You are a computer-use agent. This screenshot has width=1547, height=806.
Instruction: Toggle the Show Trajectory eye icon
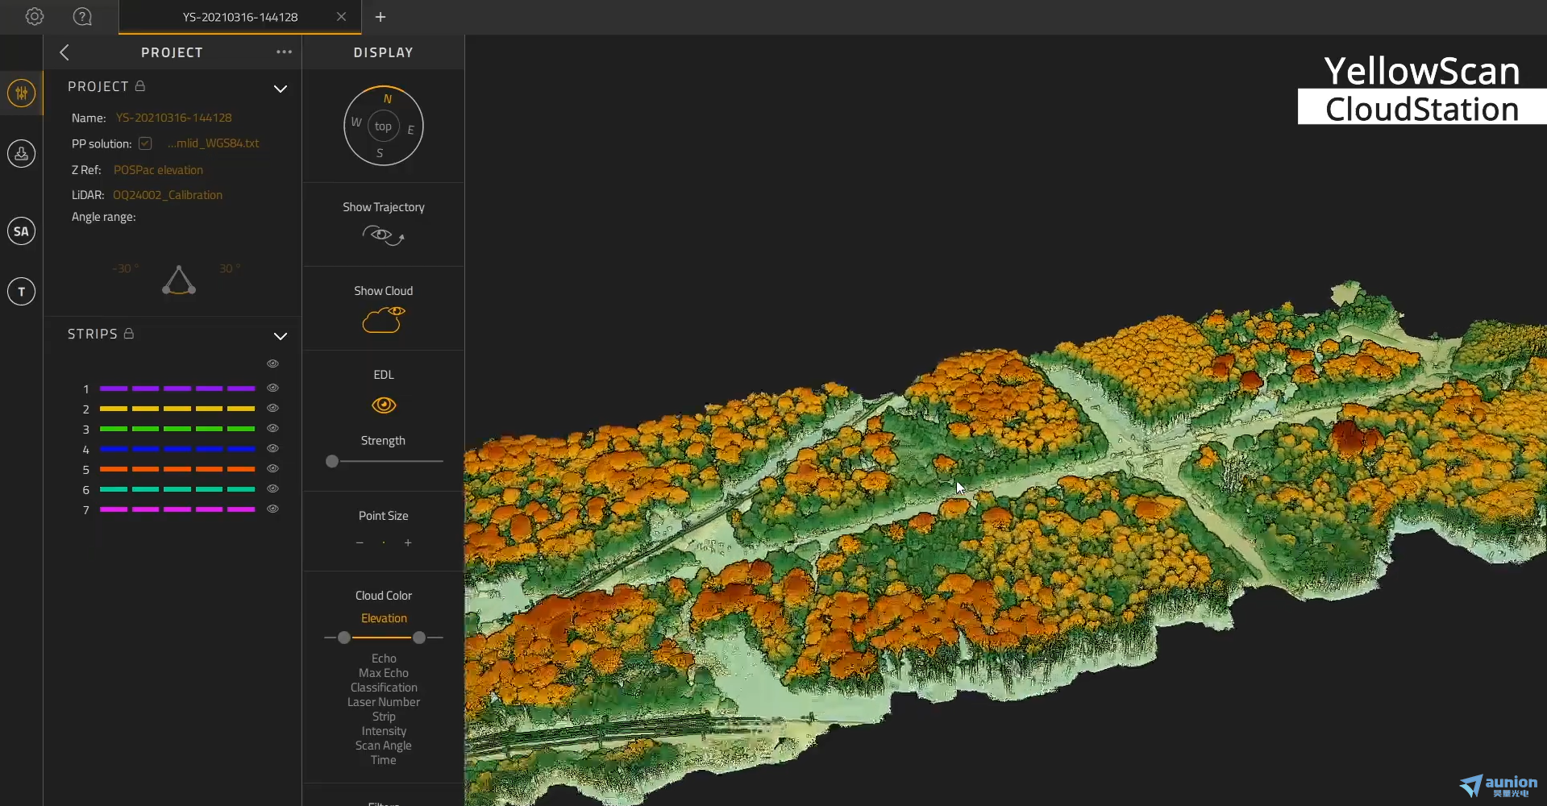click(x=383, y=235)
